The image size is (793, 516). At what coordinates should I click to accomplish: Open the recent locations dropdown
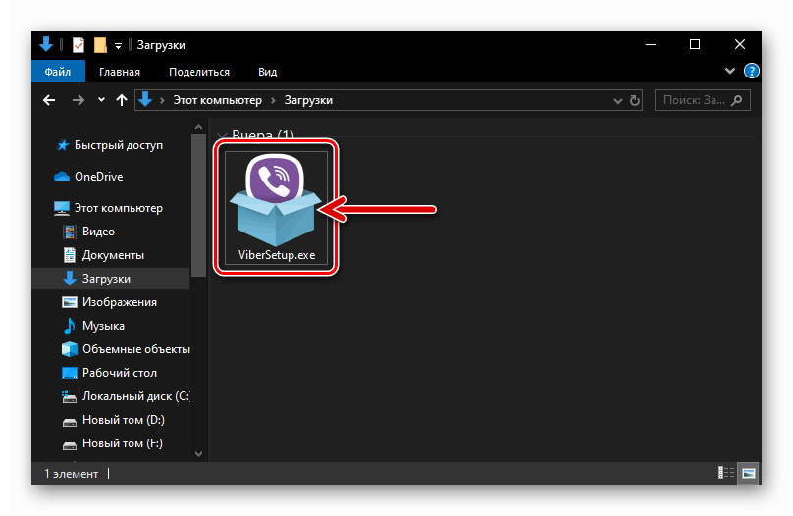pos(101,100)
